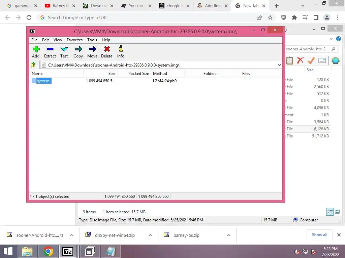
Task: Expand the 7-Zip address path dropdown
Action: [279, 65]
